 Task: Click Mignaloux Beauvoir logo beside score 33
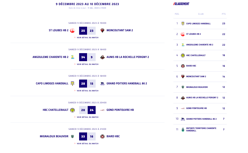72,136
